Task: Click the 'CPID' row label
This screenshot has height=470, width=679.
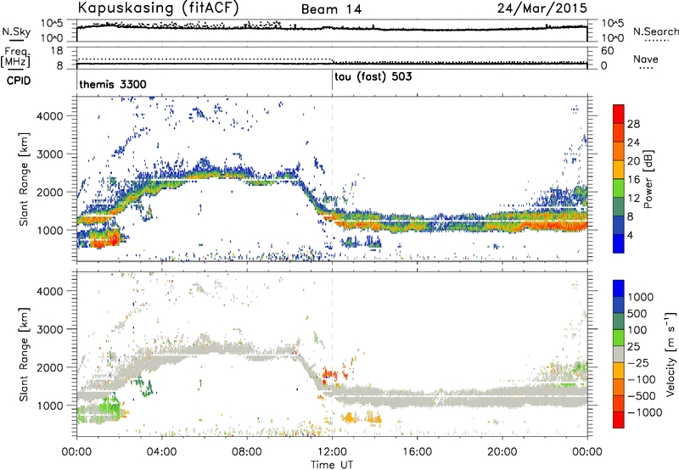Action: pos(19,81)
